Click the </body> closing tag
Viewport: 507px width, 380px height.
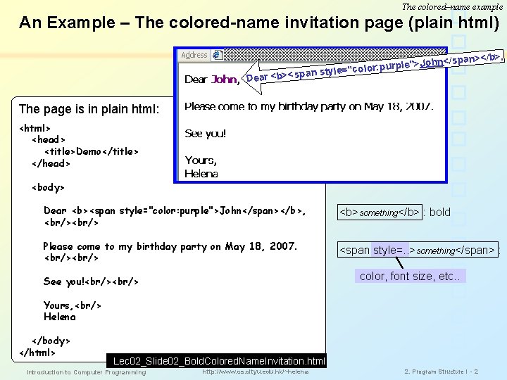[x=51, y=341]
